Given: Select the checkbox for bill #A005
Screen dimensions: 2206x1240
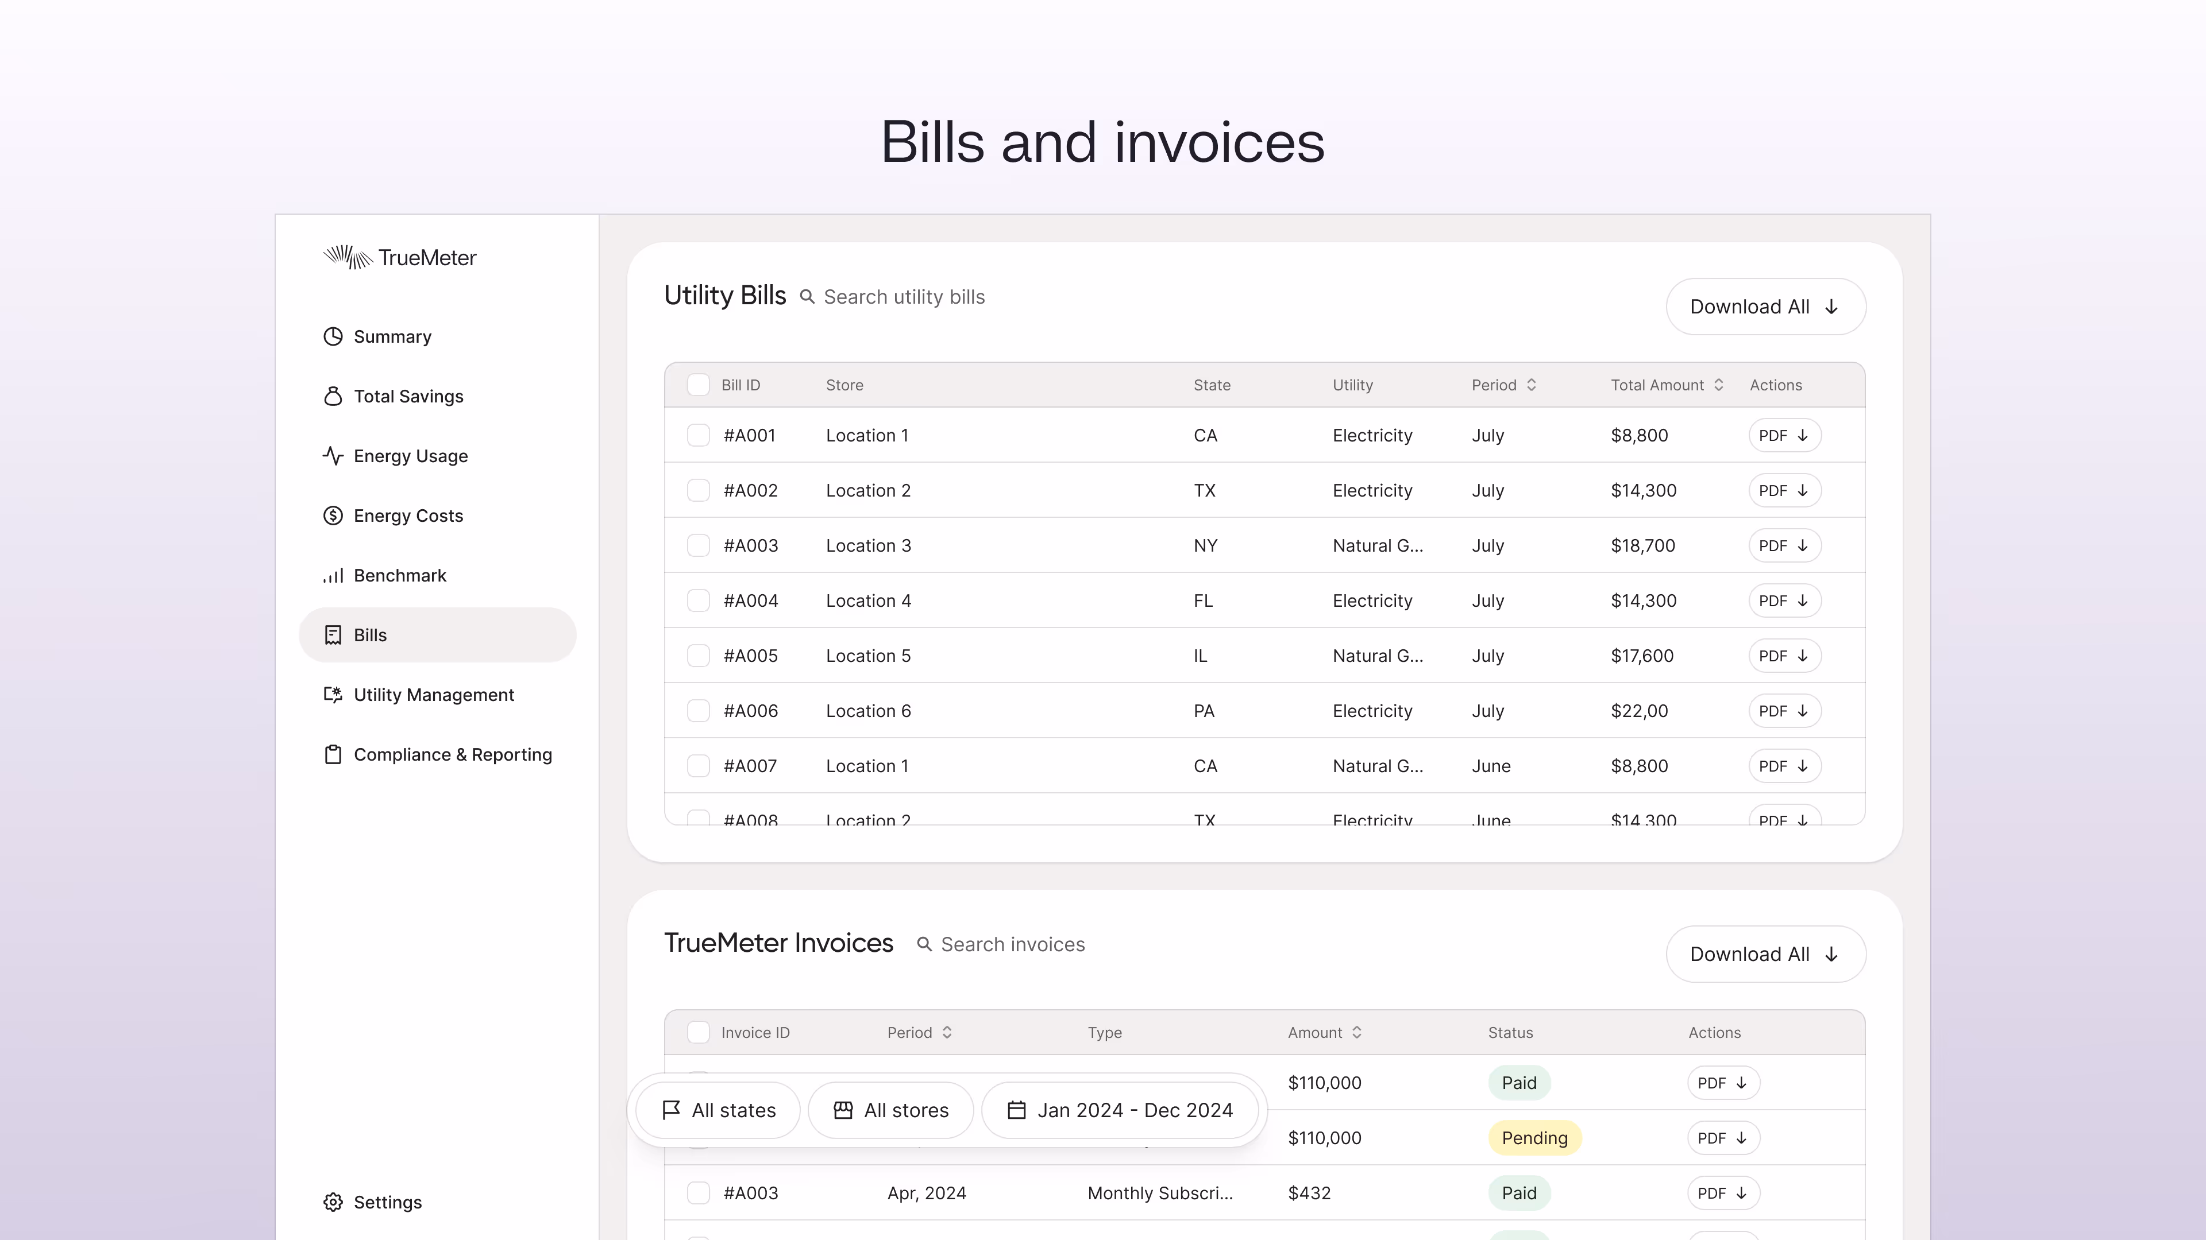Looking at the screenshot, I should point(698,656).
